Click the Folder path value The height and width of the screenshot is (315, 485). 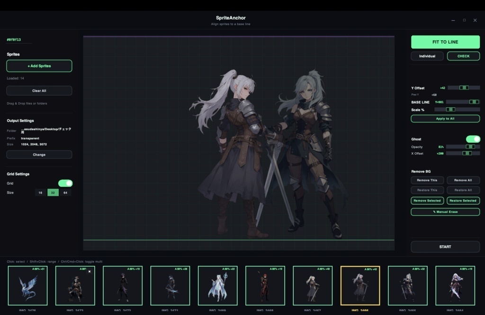point(46,131)
